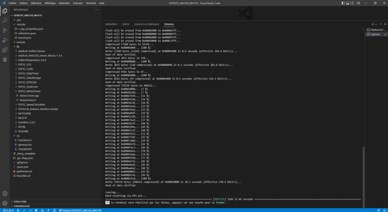Image resolution: width=388 pixels, height=212 pixels.
Task: Switch to the SORTIE tab
Action: pyautogui.click(x=126, y=24)
